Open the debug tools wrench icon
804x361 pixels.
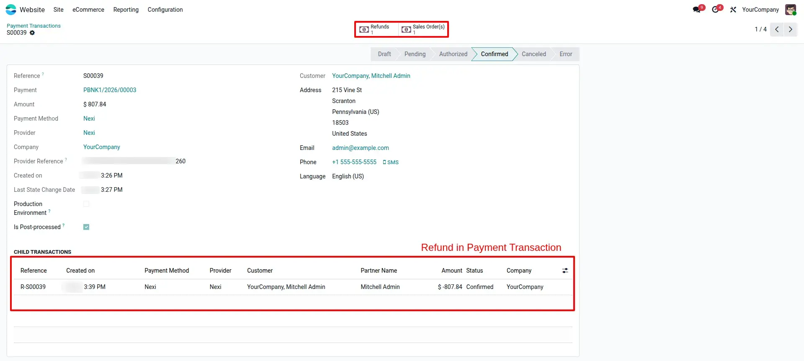[x=733, y=10]
